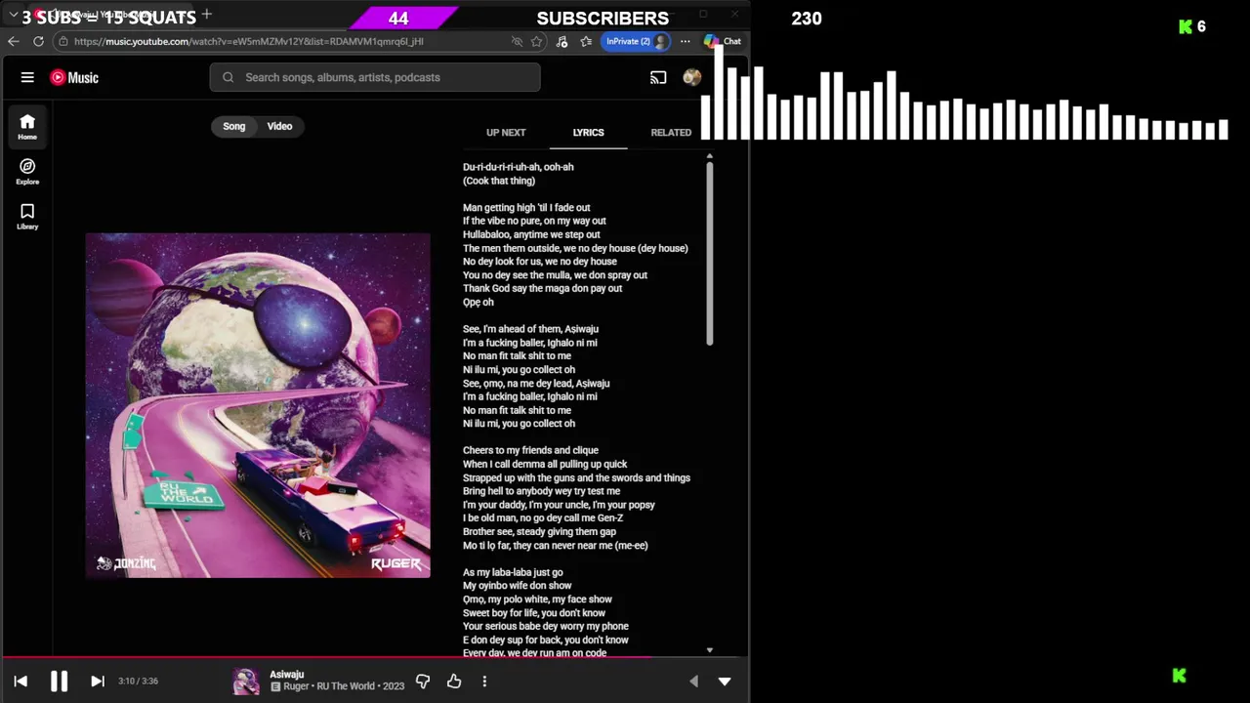Click the lyric line "Hullabaloo, anytime we step out"
This screenshot has width=1250, height=703.
pos(531,234)
